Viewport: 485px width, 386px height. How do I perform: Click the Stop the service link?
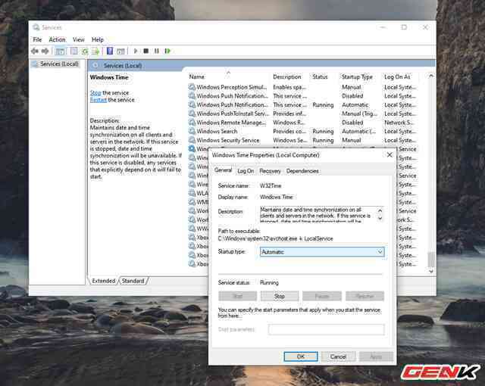pyautogui.click(x=95, y=93)
